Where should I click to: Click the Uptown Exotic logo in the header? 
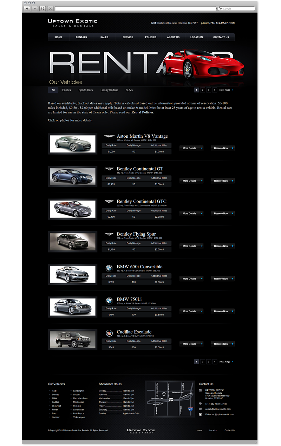click(72, 23)
